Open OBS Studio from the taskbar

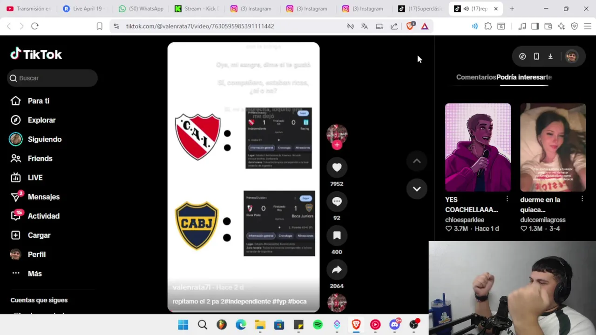point(414,325)
